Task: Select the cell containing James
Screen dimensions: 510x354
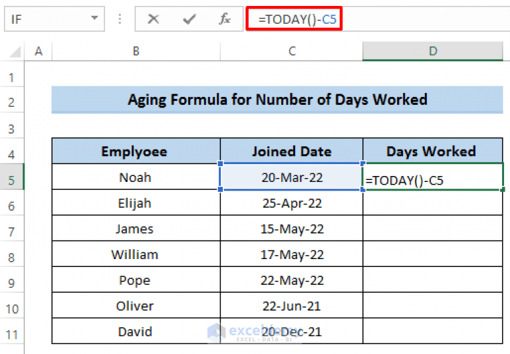Action: coord(136,228)
